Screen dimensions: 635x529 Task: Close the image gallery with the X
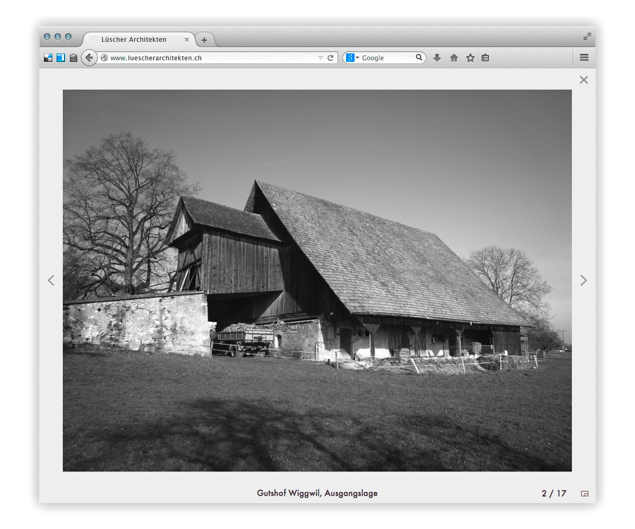point(584,80)
